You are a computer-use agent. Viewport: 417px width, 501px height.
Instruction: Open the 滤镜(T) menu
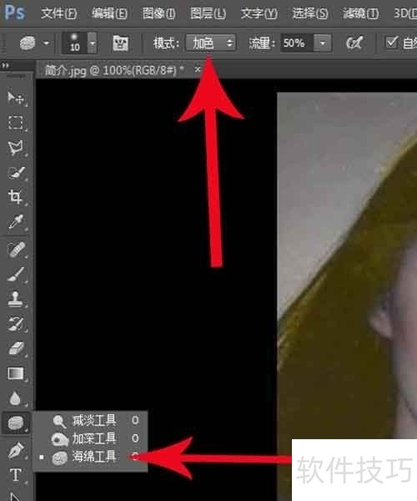point(361,13)
